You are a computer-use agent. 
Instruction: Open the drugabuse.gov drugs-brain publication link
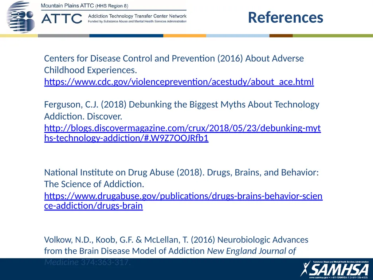[184, 201]
